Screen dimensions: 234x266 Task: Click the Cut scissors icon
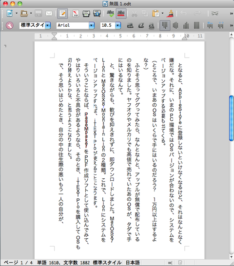[x=135, y=13]
